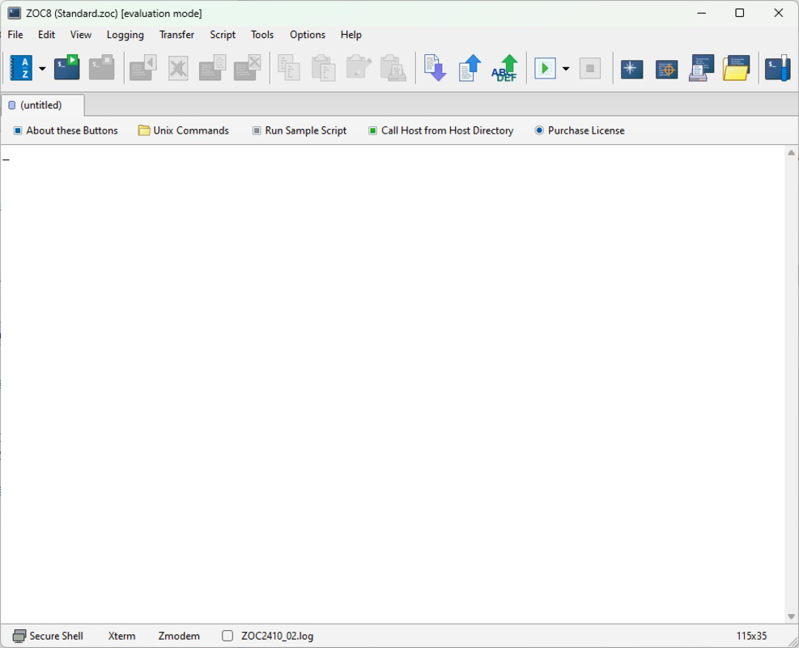Click grey terminal icon with document overlay
The image size is (799, 648).
click(212, 67)
